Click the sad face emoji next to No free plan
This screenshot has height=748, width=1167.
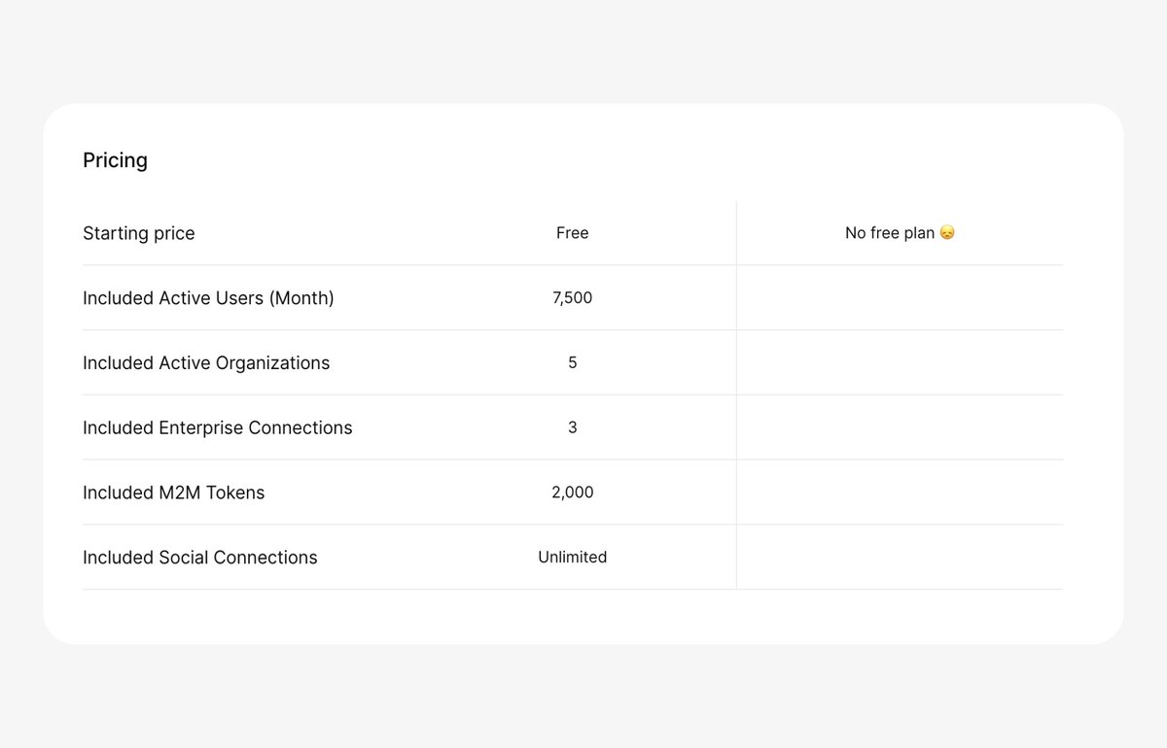(x=946, y=232)
